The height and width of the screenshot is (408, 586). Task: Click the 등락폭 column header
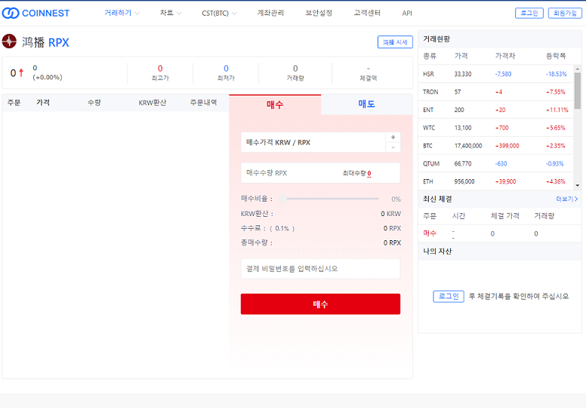coord(556,56)
